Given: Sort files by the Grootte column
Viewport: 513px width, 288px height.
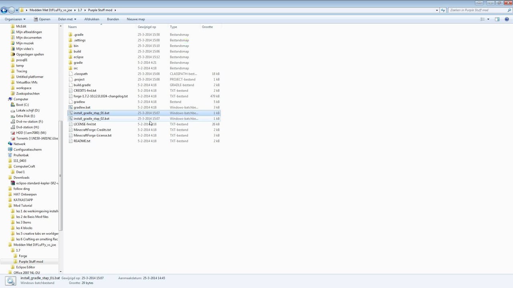Looking at the screenshot, I should pyautogui.click(x=207, y=27).
